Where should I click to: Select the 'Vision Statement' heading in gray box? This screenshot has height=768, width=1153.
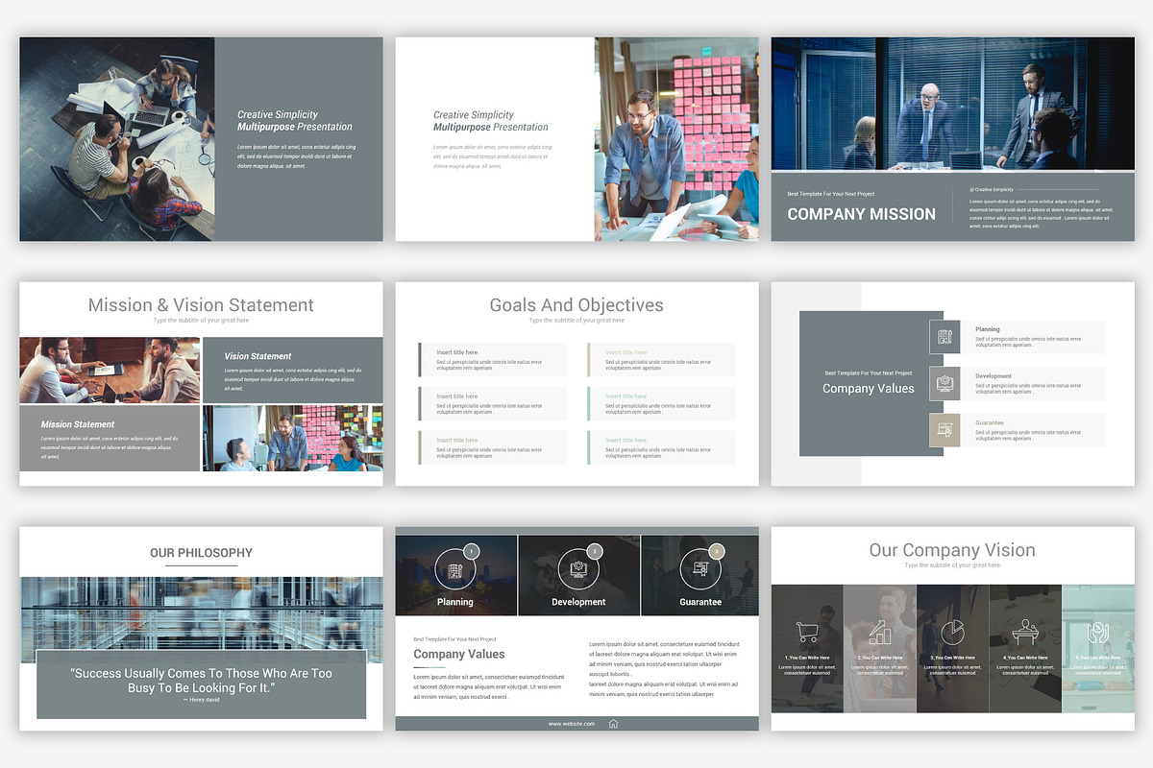(x=258, y=356)
